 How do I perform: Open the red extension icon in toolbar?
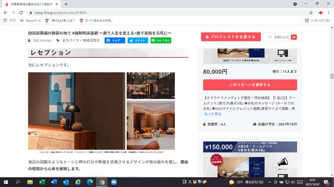point(321,12)
